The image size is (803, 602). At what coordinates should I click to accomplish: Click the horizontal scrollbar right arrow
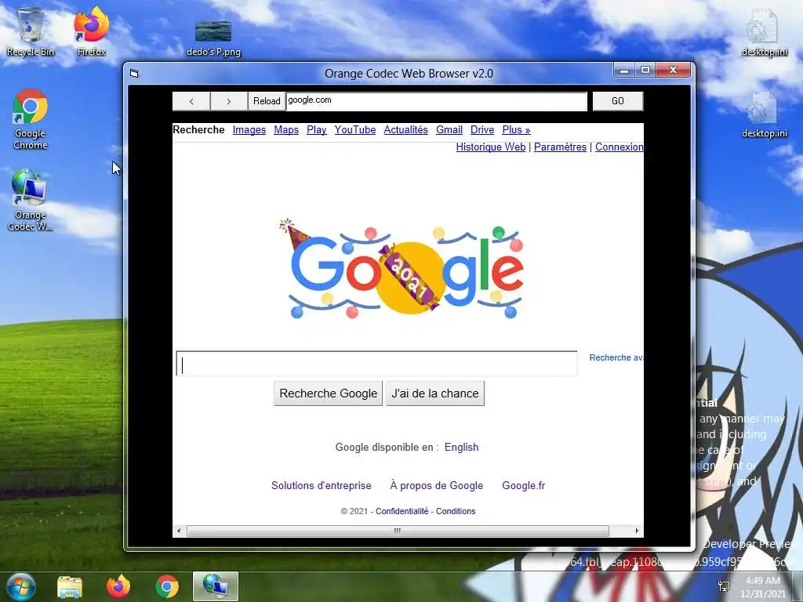(x=637, y=531)
